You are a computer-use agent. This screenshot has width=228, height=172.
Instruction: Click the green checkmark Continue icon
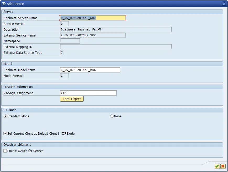(217, 166)
